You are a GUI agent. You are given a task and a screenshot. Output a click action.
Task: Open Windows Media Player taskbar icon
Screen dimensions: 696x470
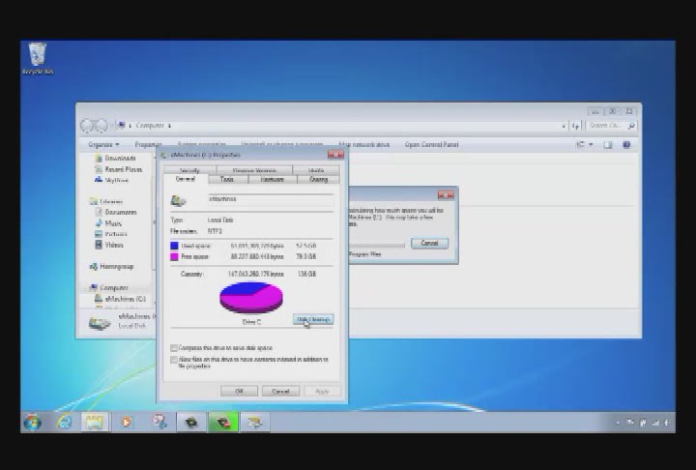pyautogui.click(x=126, y=422)
